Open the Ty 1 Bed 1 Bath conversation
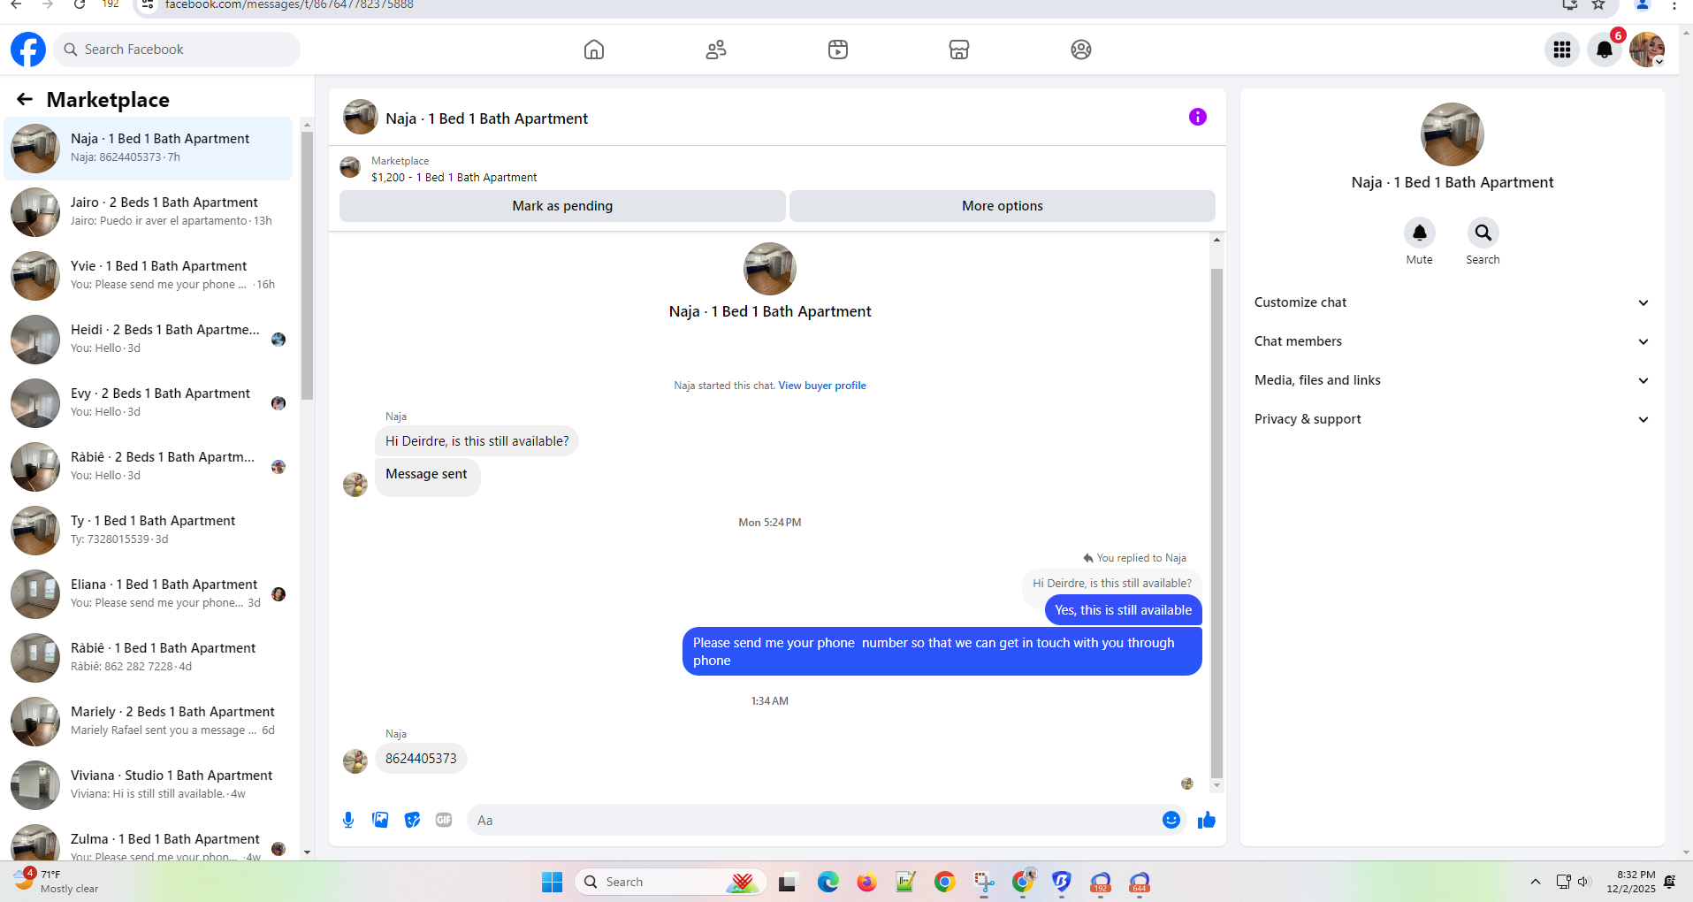The height and width of the screenshot is (902, 1693). click(149, 531)
